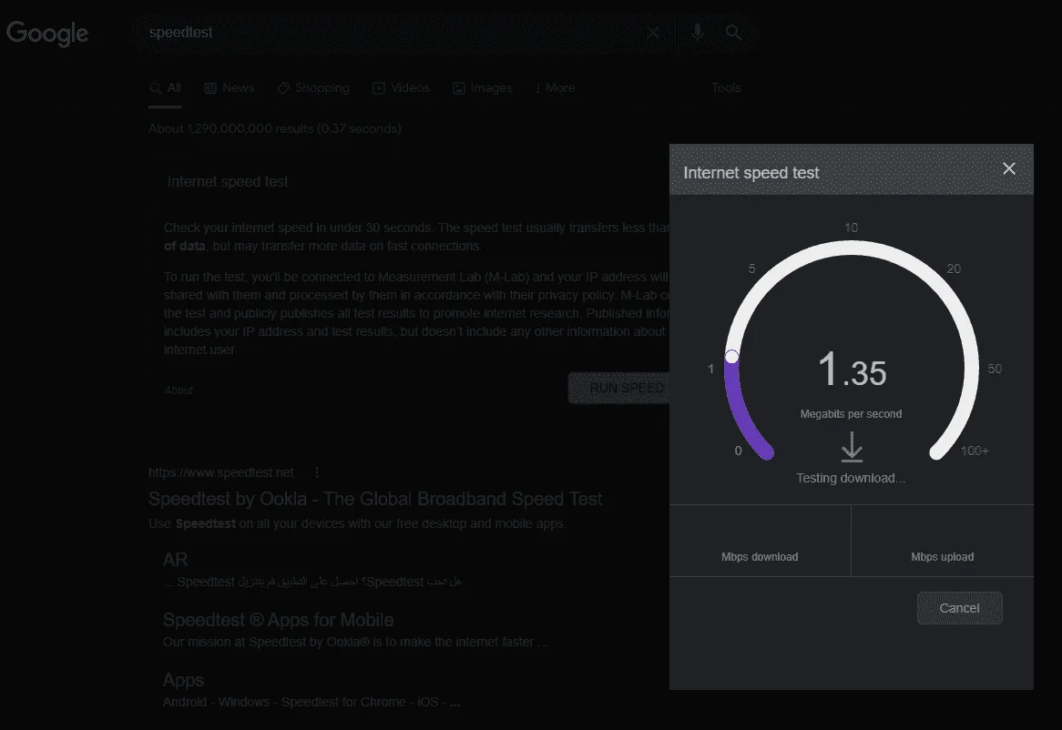
Task: Click the About link under speed test
Action: (x=179, y=390)
